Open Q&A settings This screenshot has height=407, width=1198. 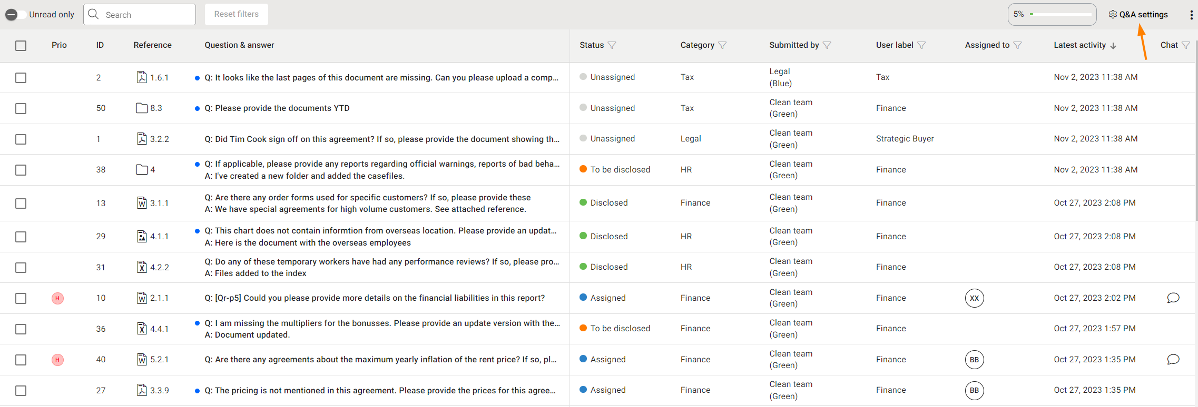(1138, 15)
